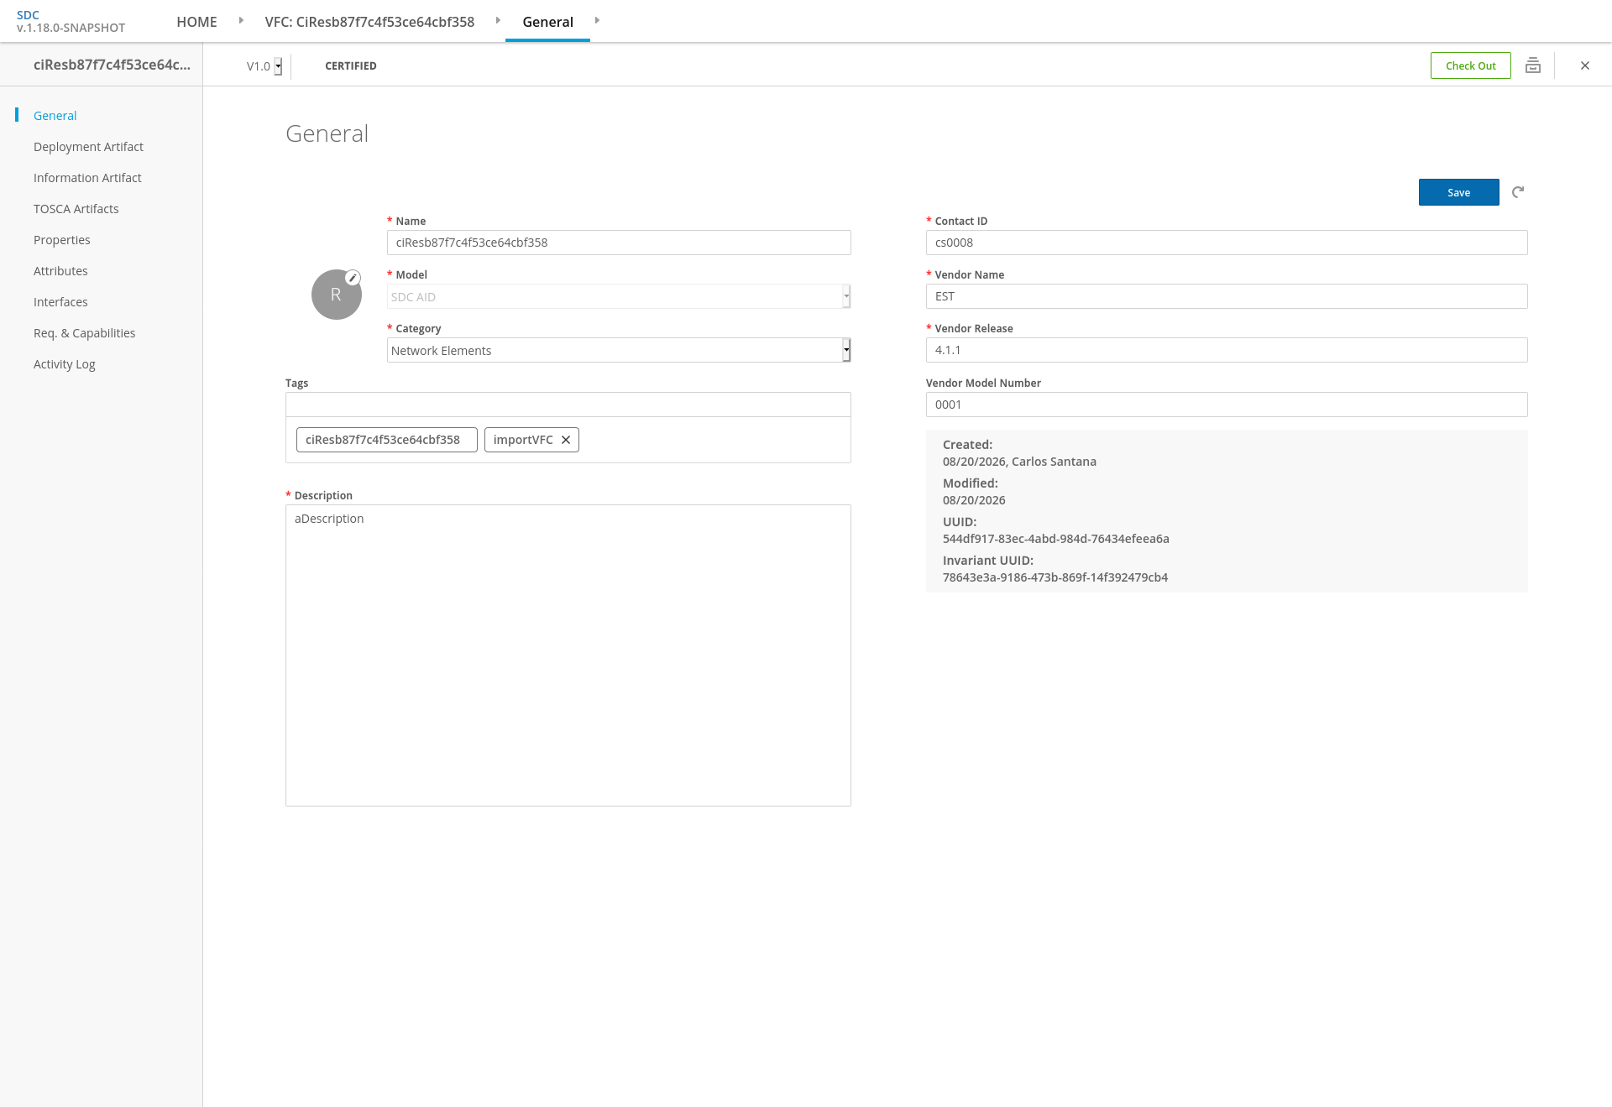
Task: Open General in the left menu
Action: 55,116
